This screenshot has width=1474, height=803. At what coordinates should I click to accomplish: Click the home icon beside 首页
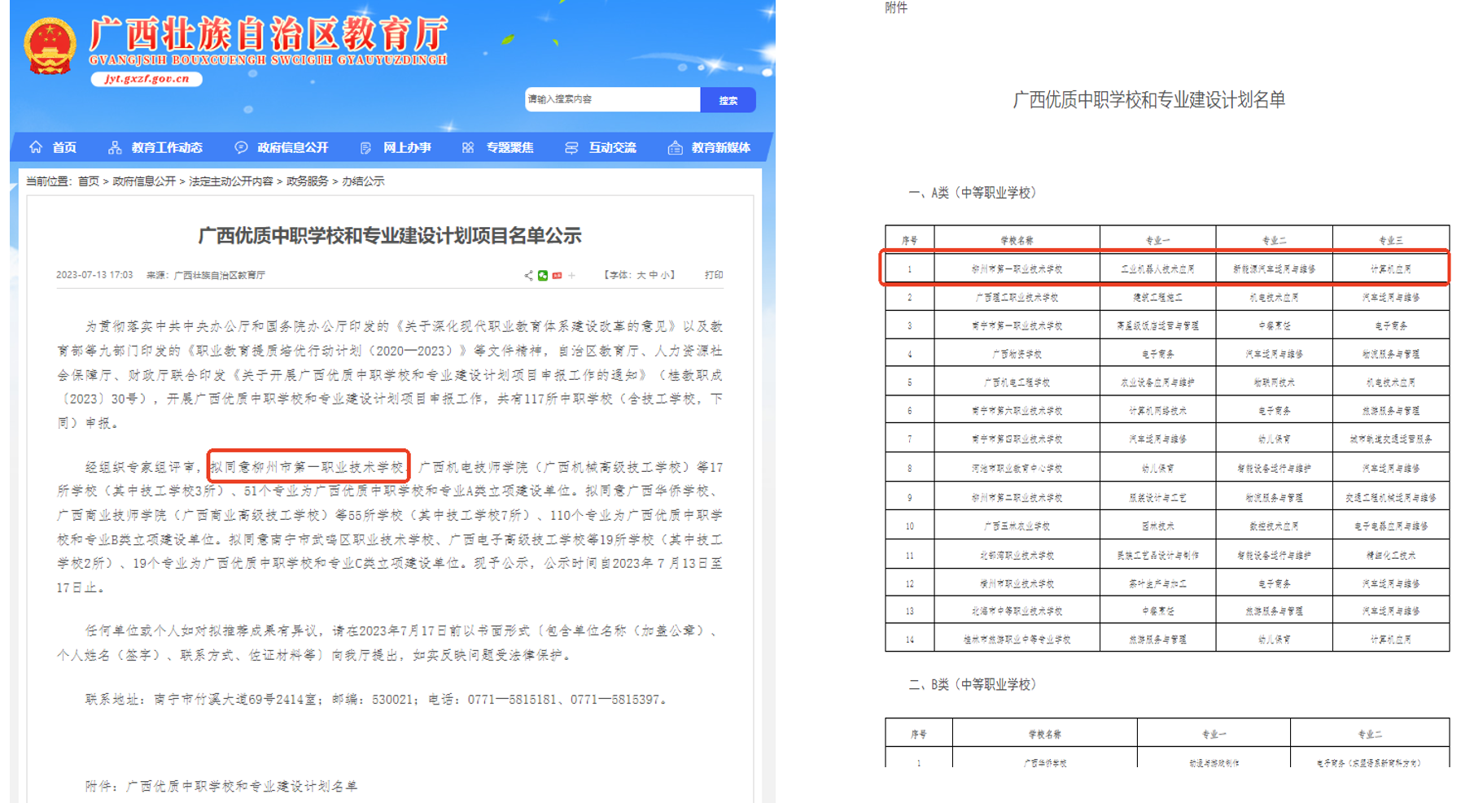tap(36, 147)
